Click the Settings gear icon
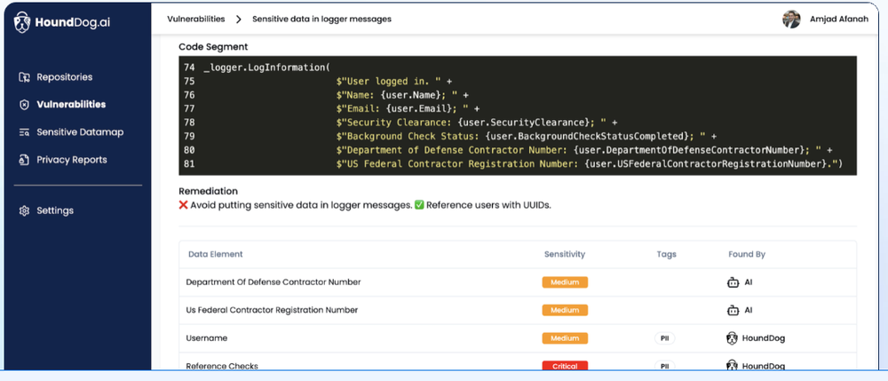Image resolution: width=888 pixels, height=381 pixels. pos(25,211)
